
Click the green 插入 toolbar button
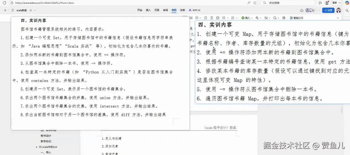pos(246,18)
